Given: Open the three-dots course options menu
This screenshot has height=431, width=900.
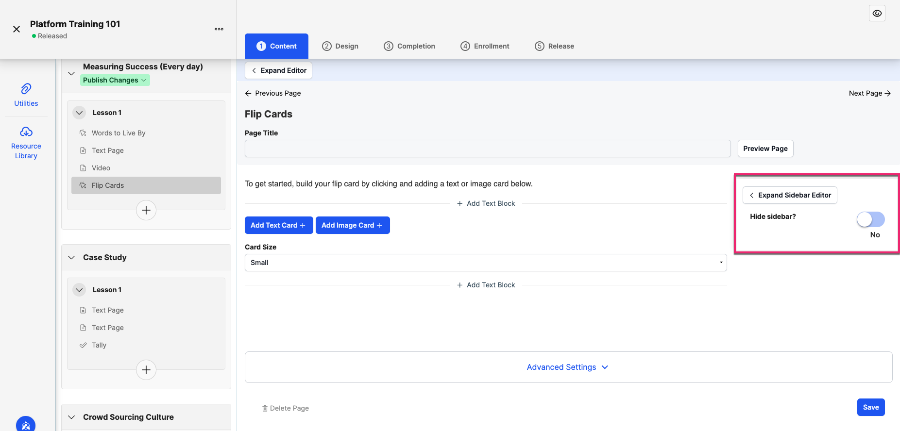Looking at the screenshot, I should coord(219,29).
